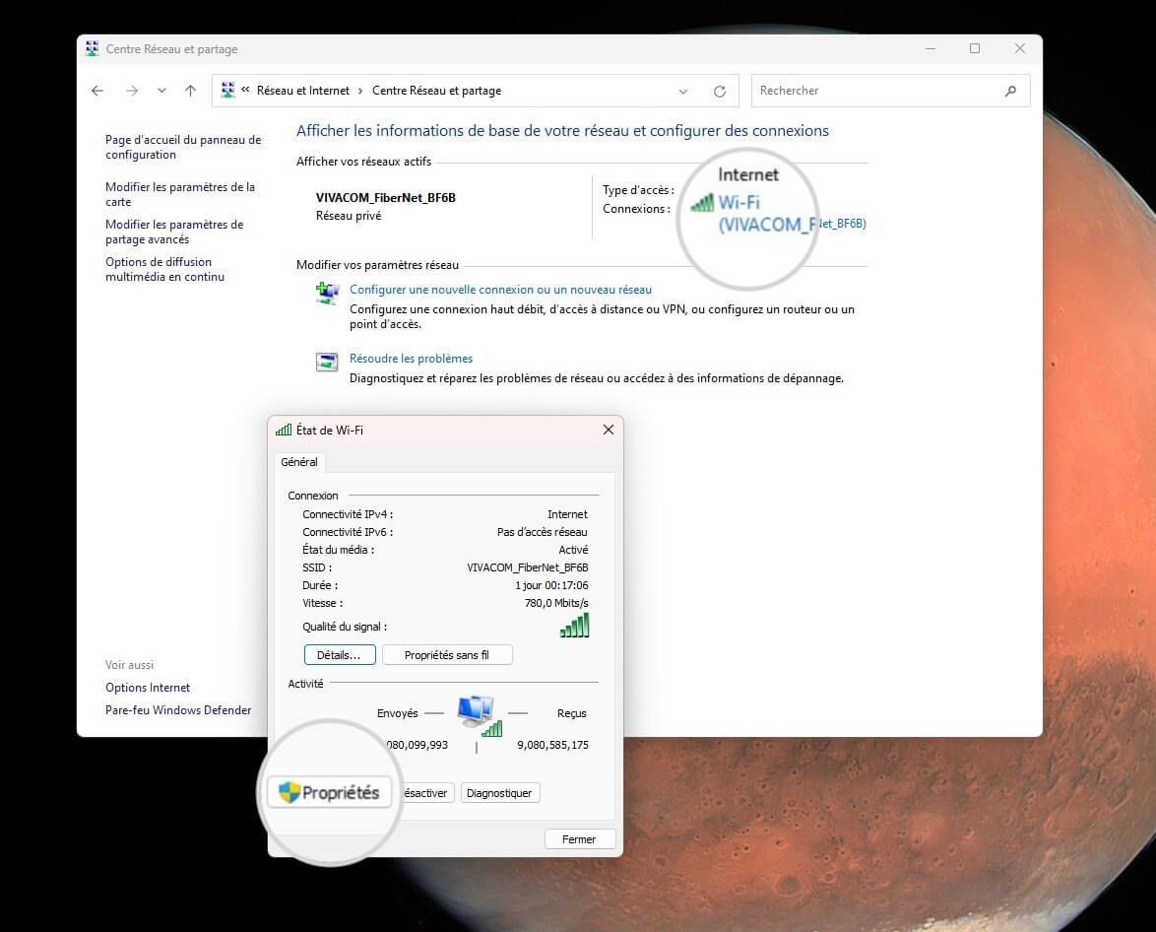Click SSID value VIVACOM_FiberNet_BF6B in dialog
The image size is (1156, 932).
(528, 567)
